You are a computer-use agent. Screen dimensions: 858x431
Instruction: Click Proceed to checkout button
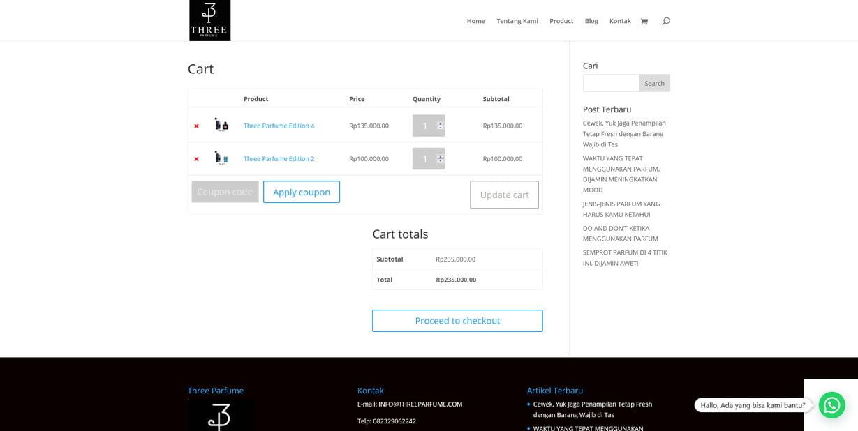457,321
